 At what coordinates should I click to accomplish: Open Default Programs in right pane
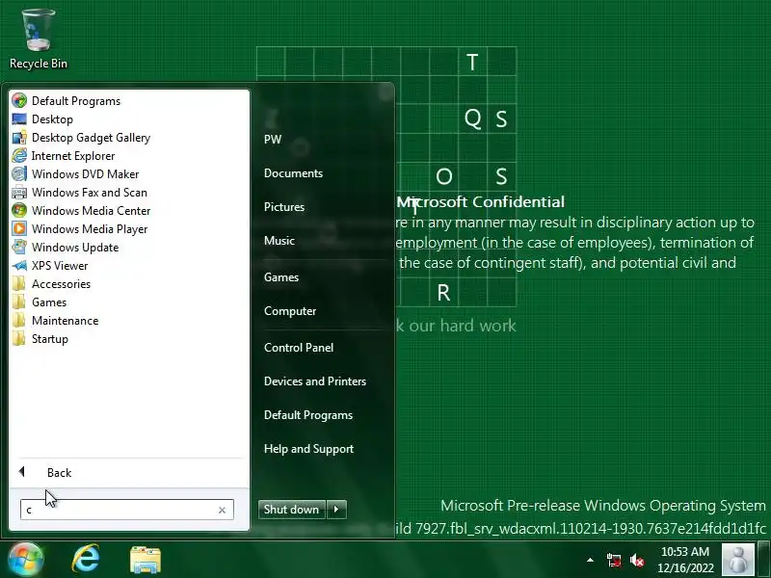point(308,415)
